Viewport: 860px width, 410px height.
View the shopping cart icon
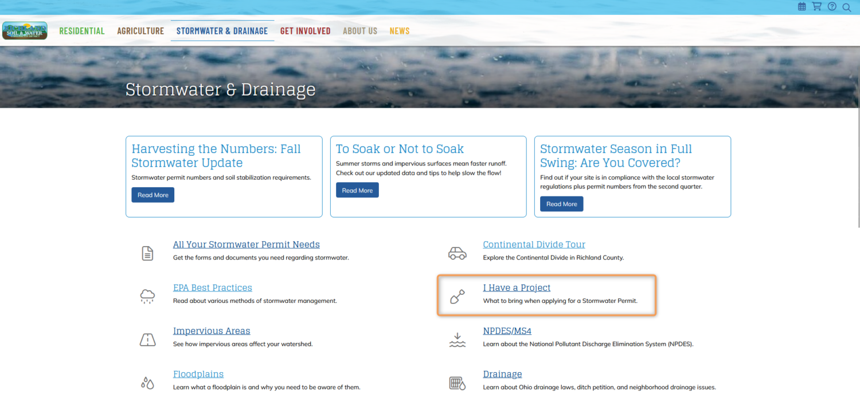(816, 6)
